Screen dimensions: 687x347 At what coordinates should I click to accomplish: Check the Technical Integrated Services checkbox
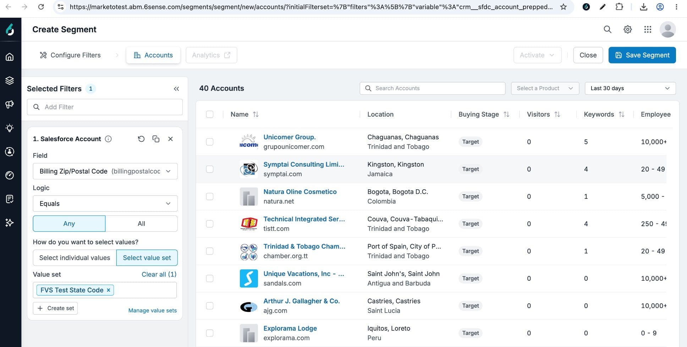point(210,224)
